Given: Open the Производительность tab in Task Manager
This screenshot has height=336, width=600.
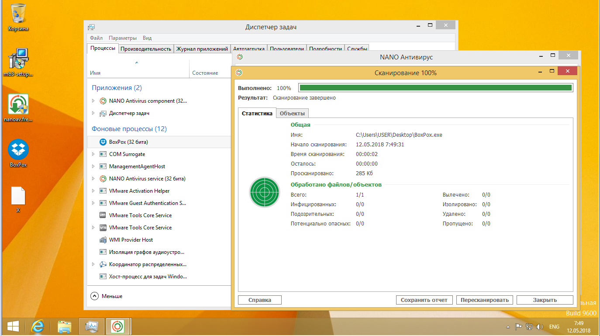Looking at the screenshot, I should pos(146,48).
